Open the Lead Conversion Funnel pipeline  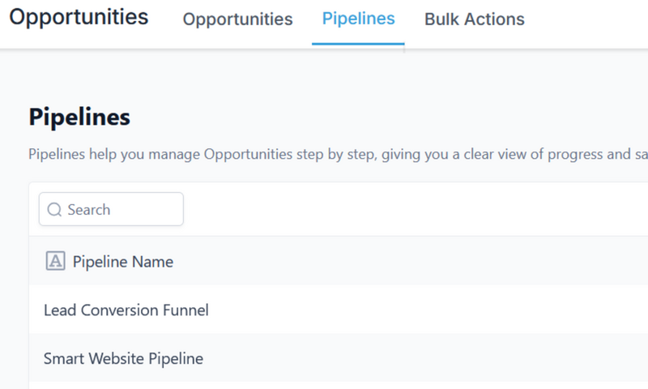click(126, 310)
